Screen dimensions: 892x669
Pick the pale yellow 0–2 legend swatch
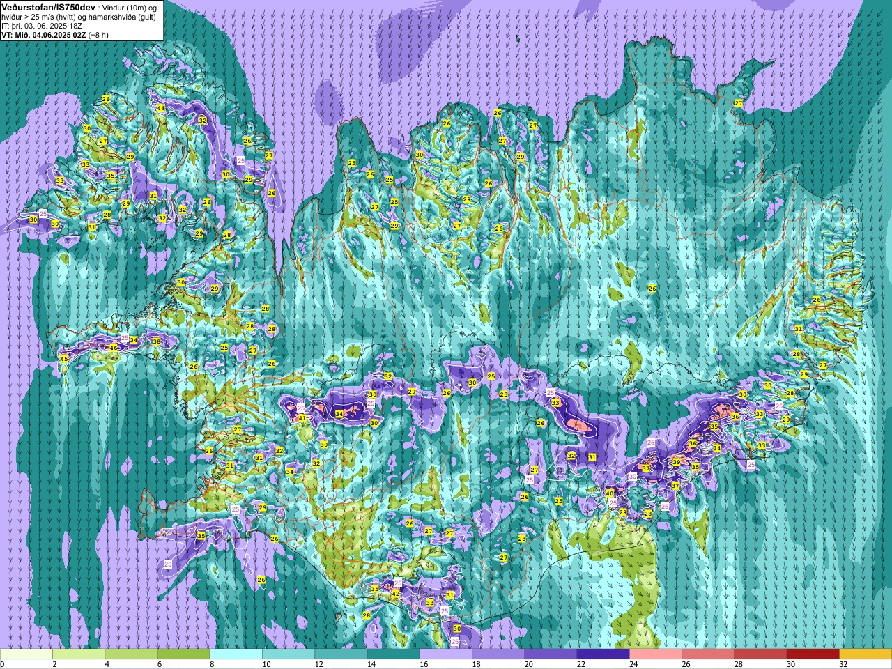pos(26,654)
